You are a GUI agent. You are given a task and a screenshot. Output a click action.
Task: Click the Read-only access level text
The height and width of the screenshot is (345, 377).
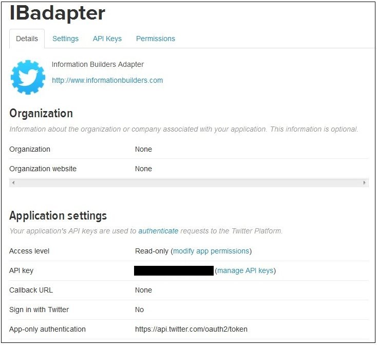[152, 251]
